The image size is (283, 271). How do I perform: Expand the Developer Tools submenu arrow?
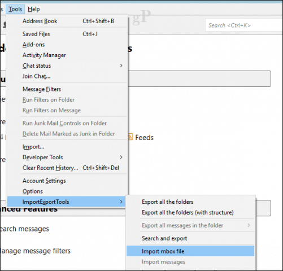(x=121, y=157)
